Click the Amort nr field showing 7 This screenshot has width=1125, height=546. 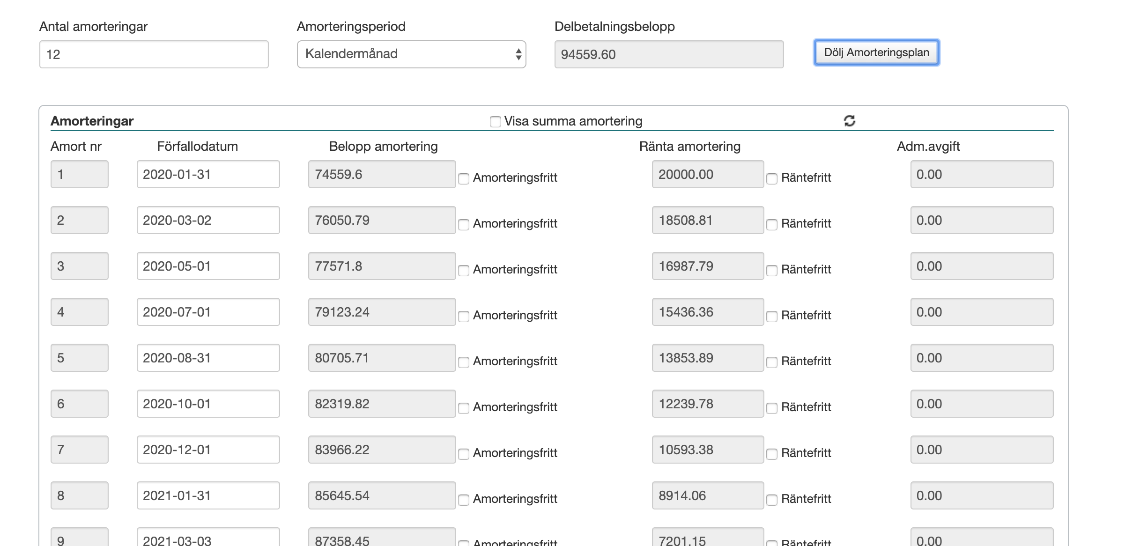click(79, 450)
